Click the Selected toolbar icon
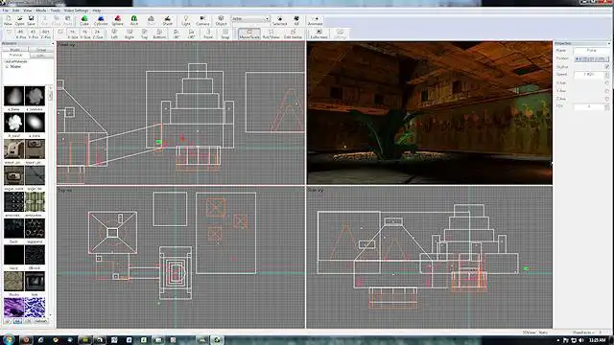 [x=279, y=20]
